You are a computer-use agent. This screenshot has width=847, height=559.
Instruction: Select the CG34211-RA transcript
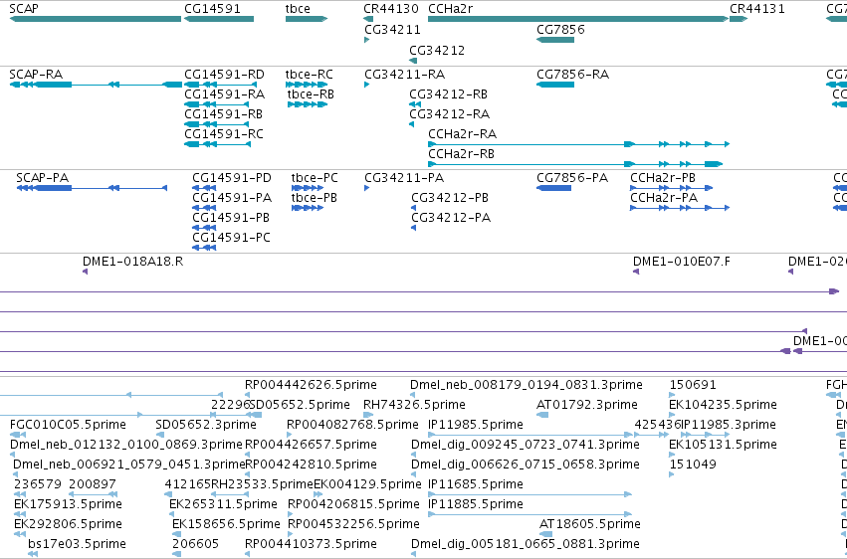[x=367, y=85]
